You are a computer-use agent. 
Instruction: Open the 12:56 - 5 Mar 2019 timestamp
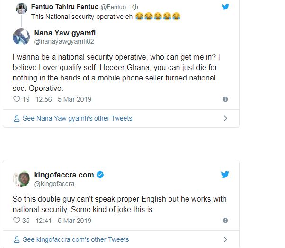pos(63,99)
